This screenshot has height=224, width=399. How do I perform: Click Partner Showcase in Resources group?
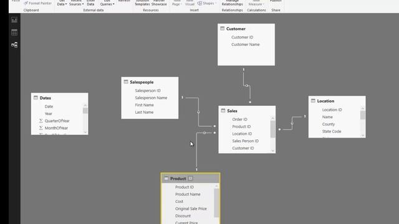pos(159,3)
